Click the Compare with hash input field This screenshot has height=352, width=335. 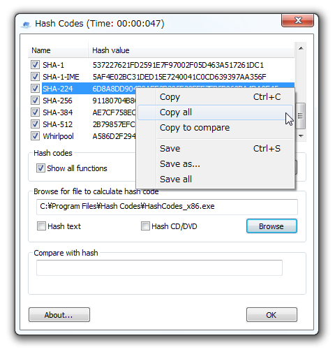[x=159, y=267]
